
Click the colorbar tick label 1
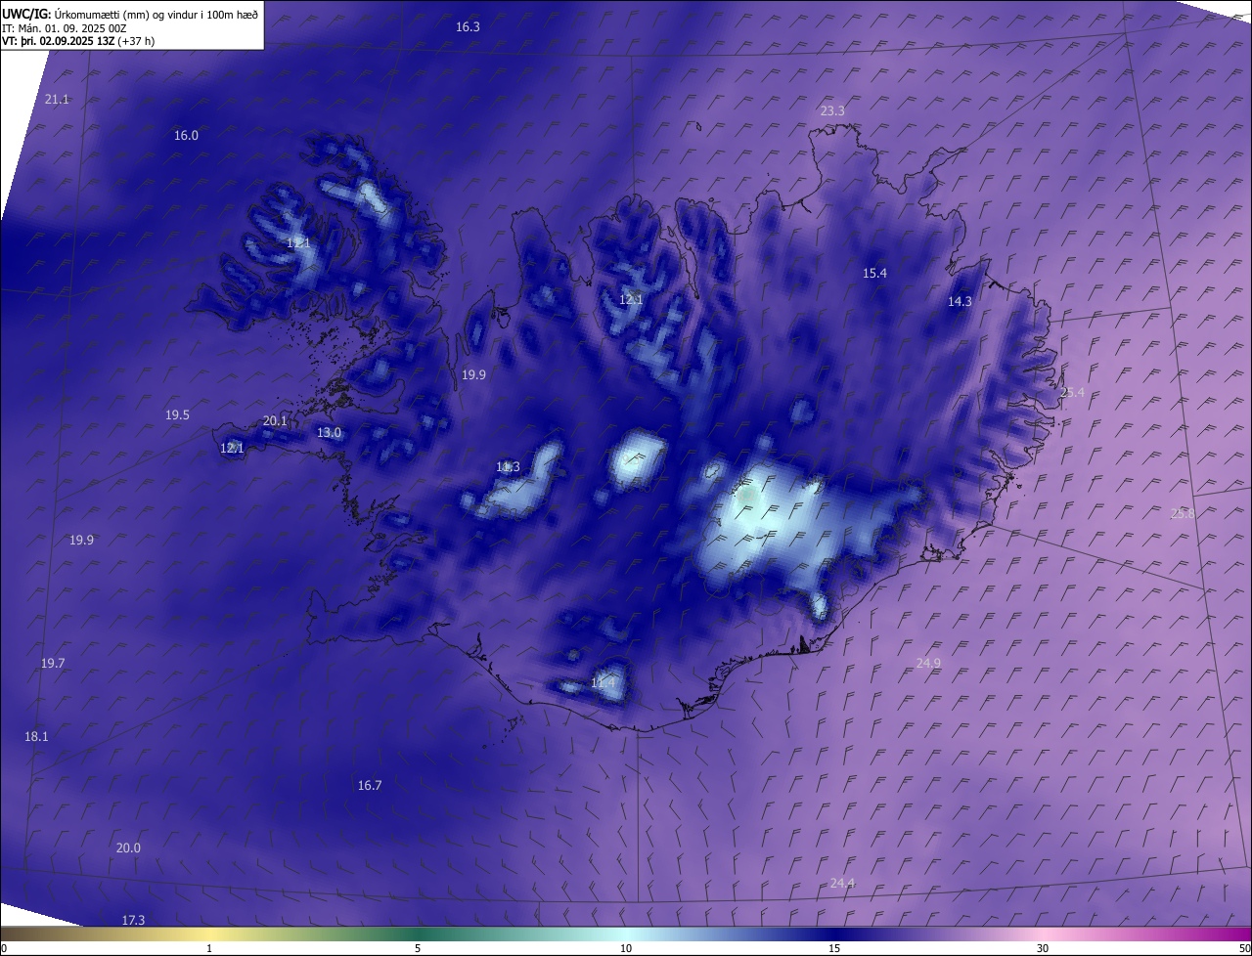point(209,949)
